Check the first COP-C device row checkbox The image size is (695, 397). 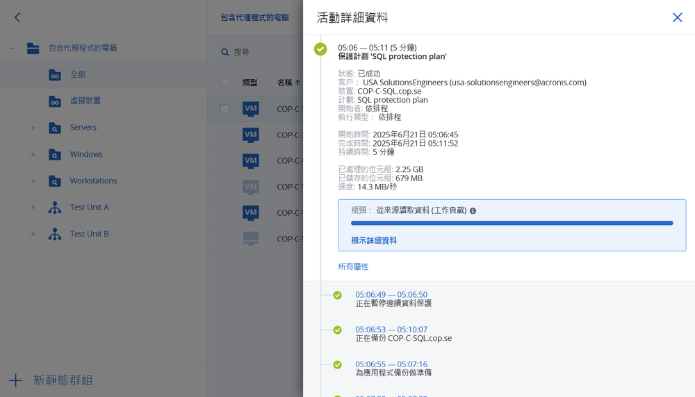(x=224, y=109)
